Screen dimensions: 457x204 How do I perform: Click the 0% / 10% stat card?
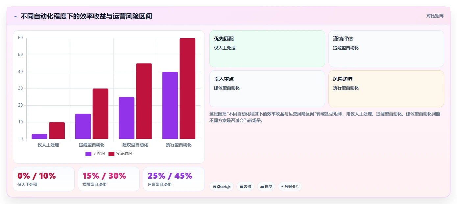(44, 179)
